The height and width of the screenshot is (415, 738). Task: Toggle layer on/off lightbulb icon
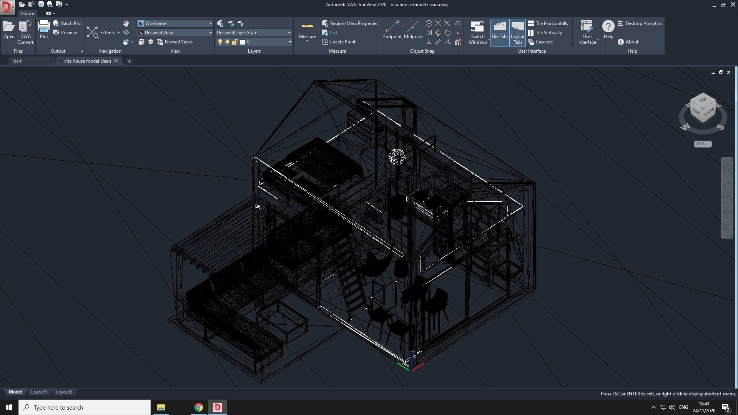tap(220, 42)
